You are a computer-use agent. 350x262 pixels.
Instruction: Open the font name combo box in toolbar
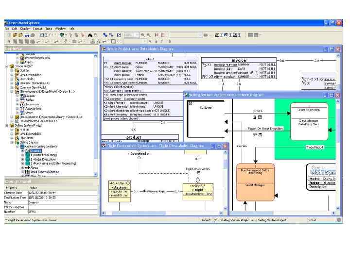[186, 35]
